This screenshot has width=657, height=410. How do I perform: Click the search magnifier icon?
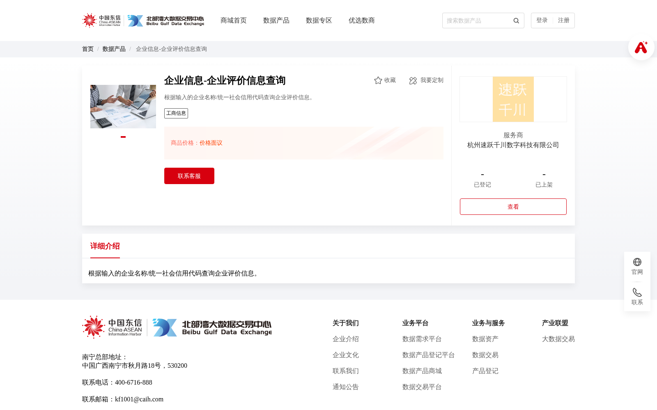pos(516,20)
